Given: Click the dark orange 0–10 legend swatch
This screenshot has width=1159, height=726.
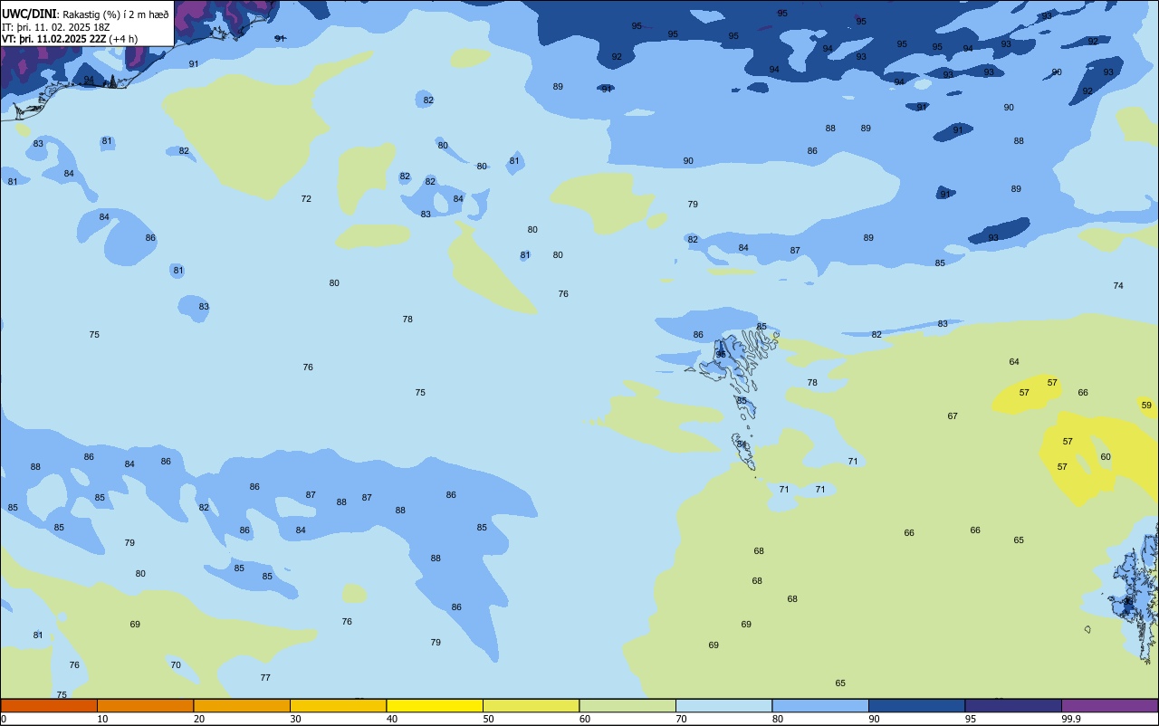Looking at the screenshot, I should pos(49,705).
